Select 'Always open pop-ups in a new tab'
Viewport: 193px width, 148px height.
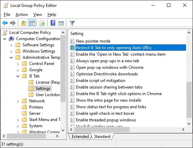tap(108, 61)
